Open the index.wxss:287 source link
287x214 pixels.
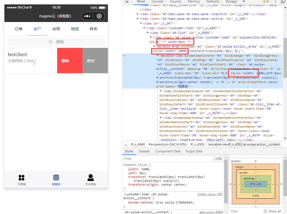pyautogui.click(x=210, y=194)
